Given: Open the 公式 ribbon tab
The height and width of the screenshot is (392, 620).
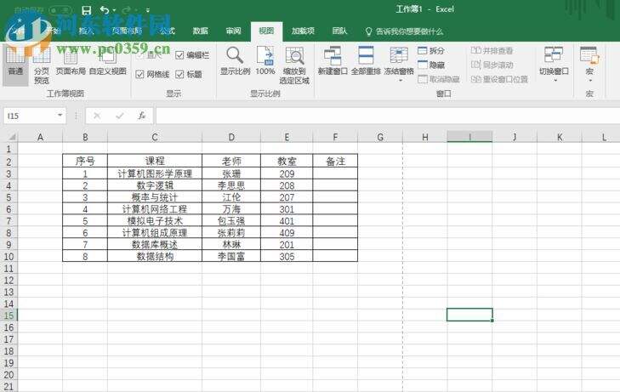Looking at the screenshot, I should click(x=168, y=31).
